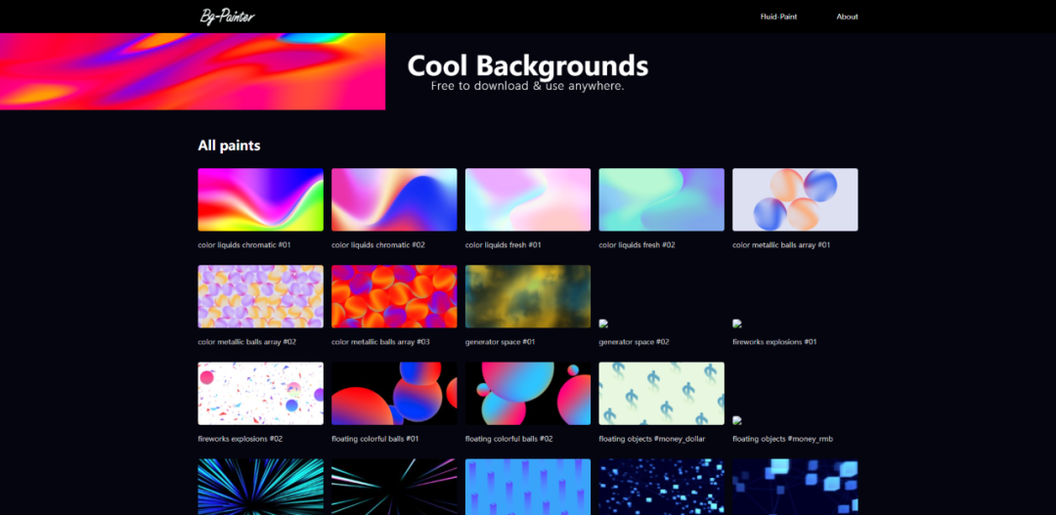This screenshot has width=1056, height=515.
Task: Click 'color metallic balls array #01' caption
Action: [x=781, y=245]
